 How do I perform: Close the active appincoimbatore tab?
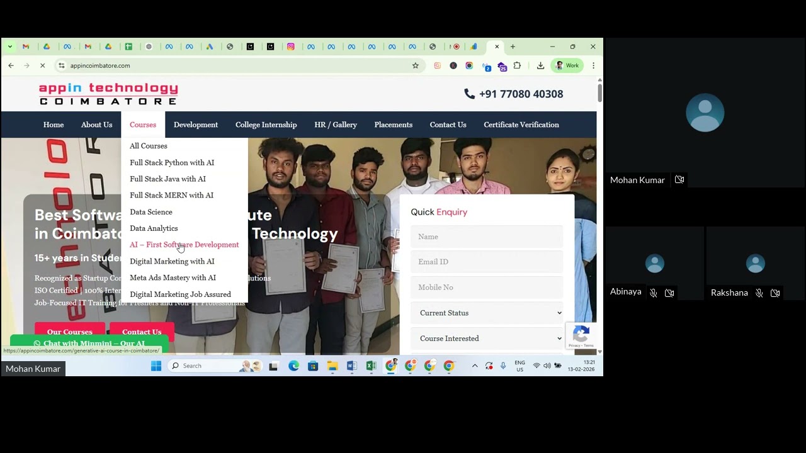497,47
